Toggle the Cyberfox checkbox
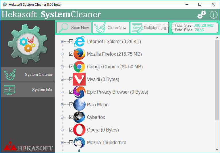 [x=71, y=117]
